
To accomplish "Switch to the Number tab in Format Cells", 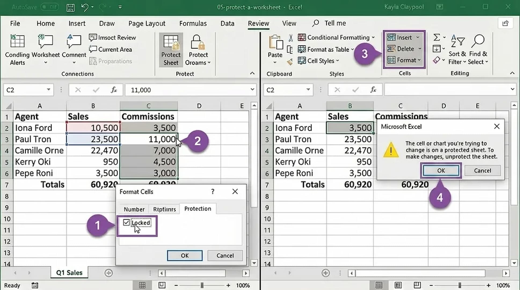I will pyautogui.click(x=134, y=209).
